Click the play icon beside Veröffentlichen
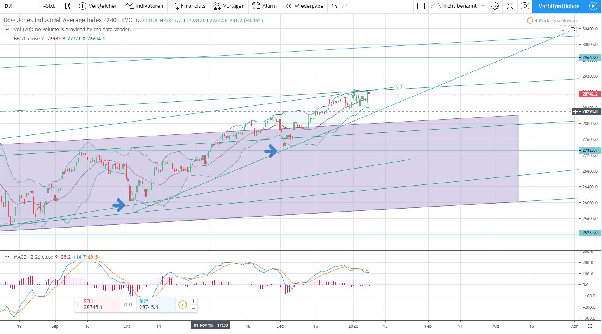This screenshot has width=602, height=334. pyautogui.click(x=593, y=6)
